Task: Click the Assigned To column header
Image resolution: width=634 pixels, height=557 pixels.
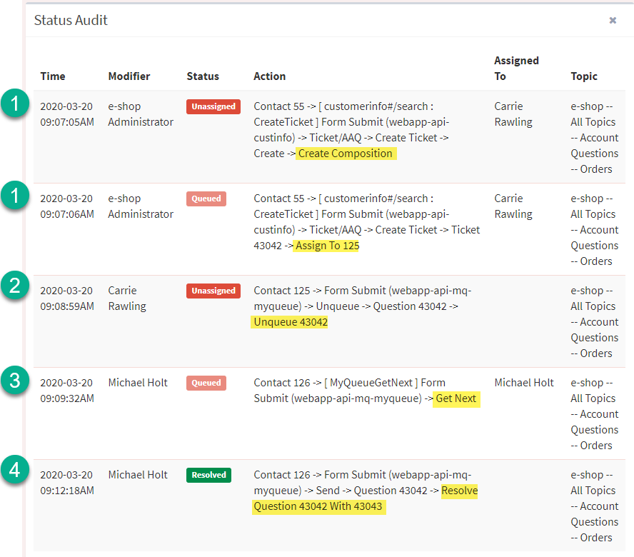Action: [516, 69]
